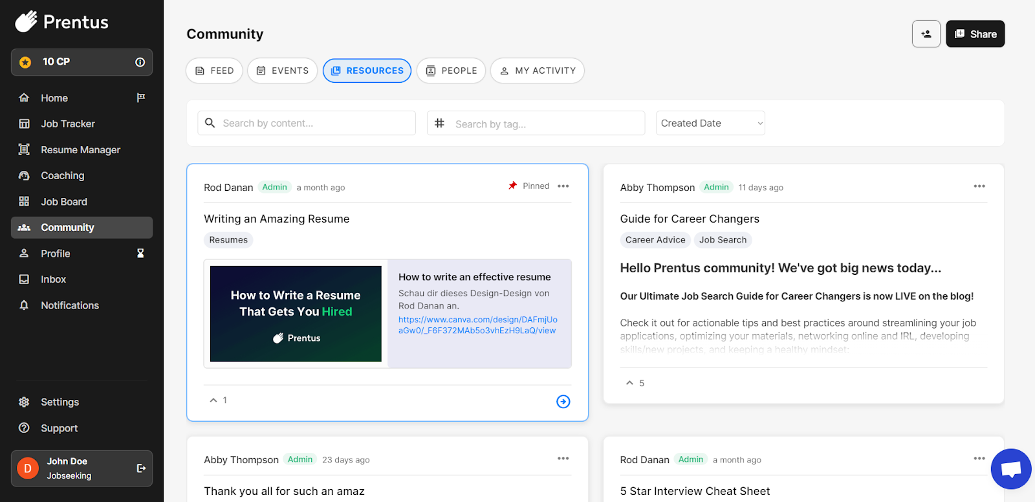Click the Search by content field
The height and width of the screenshot is (502, 1035).
[307, 123]
